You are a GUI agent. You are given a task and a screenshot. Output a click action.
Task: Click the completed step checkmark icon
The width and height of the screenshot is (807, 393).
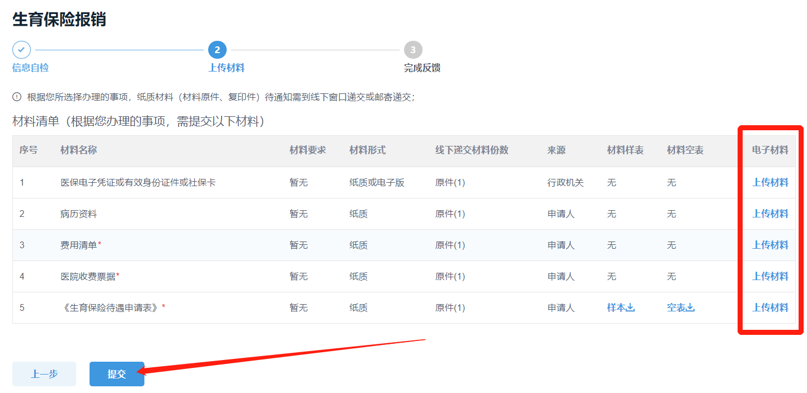[x=21, y=50]
